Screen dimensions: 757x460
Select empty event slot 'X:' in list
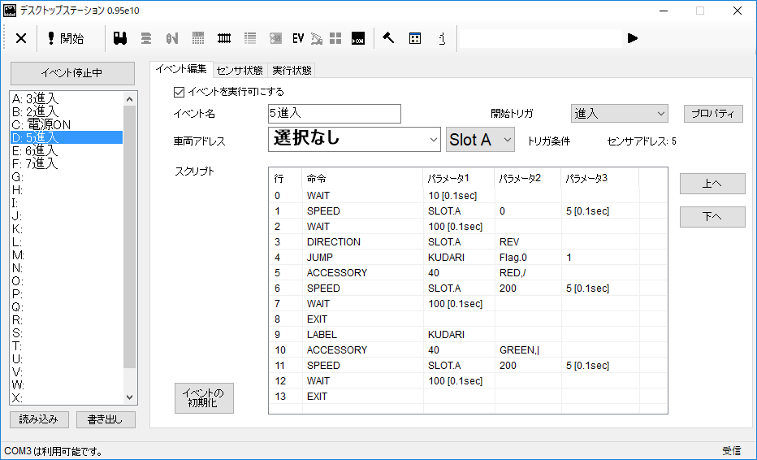tap(67, 398)
